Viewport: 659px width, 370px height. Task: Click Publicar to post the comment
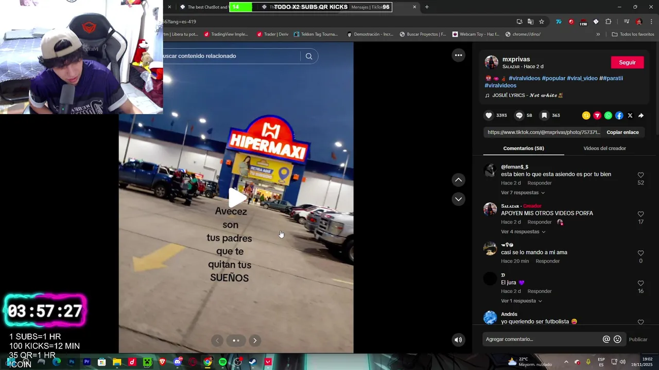pyautogui.click(x=638, y=339)
